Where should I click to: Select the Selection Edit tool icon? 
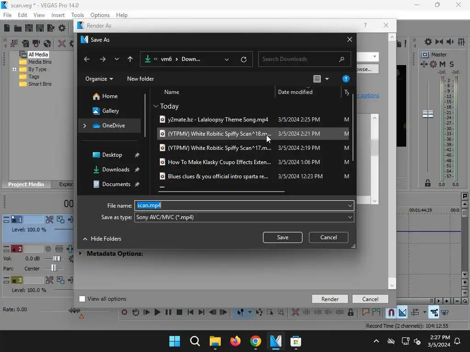tap(270, 313)
